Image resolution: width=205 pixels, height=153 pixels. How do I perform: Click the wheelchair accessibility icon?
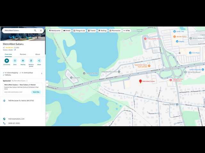tap(15, 50)
